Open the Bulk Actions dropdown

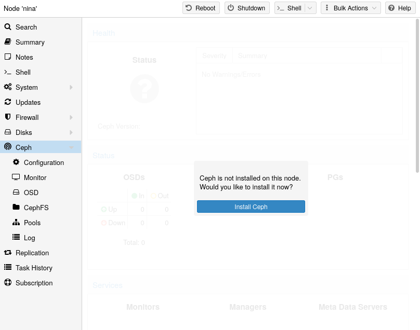coord(350,8)
